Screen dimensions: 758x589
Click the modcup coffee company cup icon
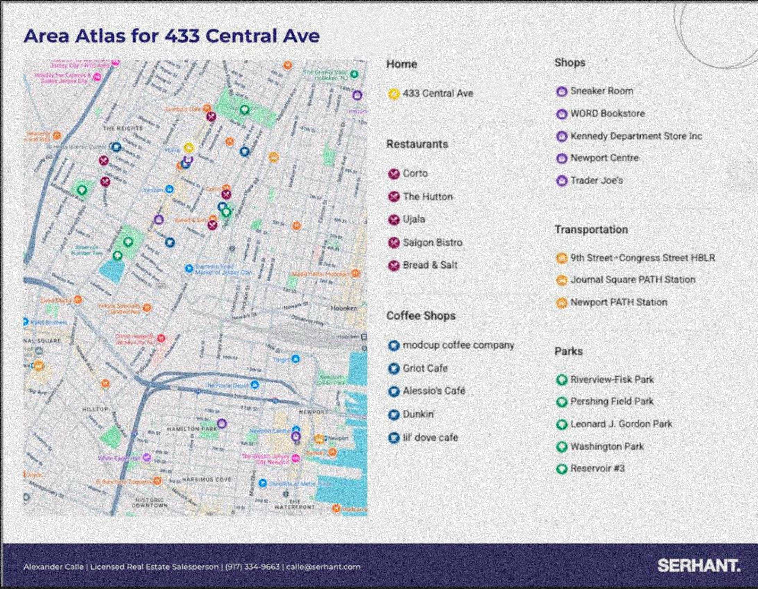(x=393, y=345)
